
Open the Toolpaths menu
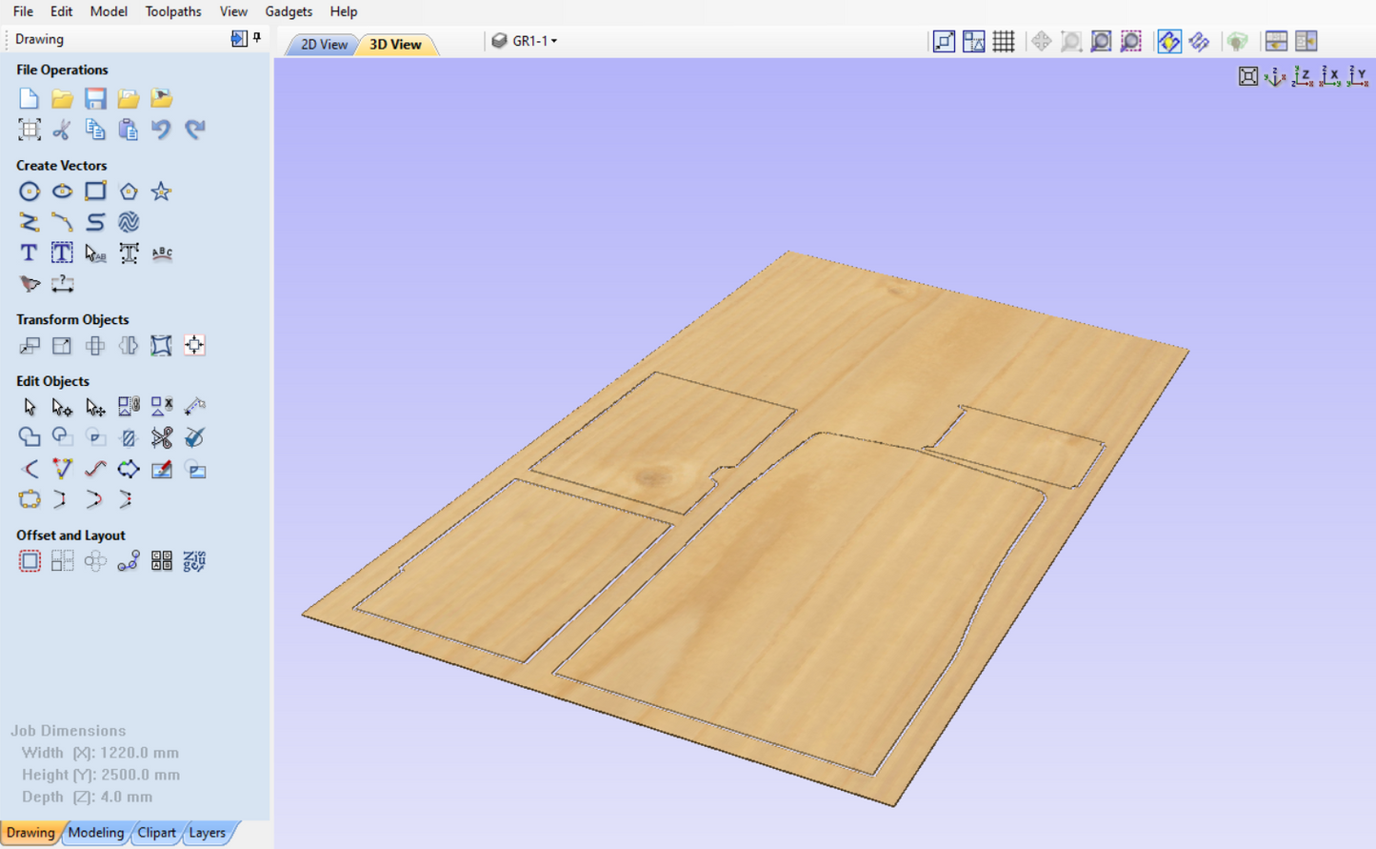pos(172,11)
